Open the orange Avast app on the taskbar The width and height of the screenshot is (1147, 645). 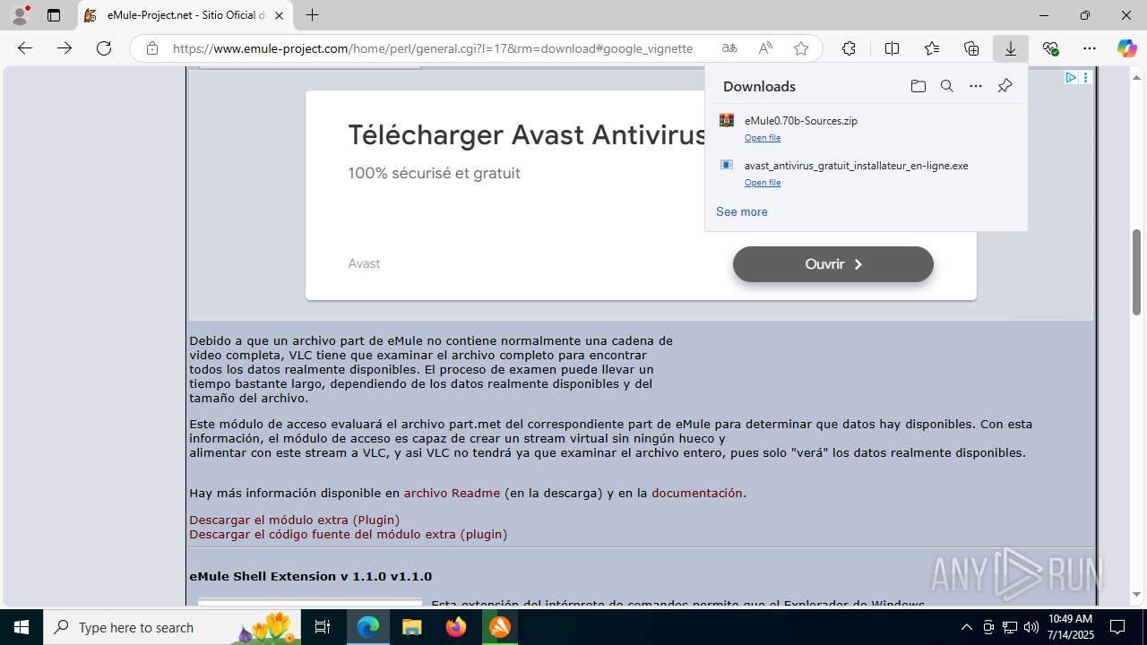[500, 627]
